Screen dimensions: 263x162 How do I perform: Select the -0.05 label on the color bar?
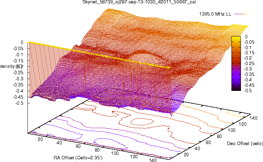pyautogui.click(x=249, y=42)
